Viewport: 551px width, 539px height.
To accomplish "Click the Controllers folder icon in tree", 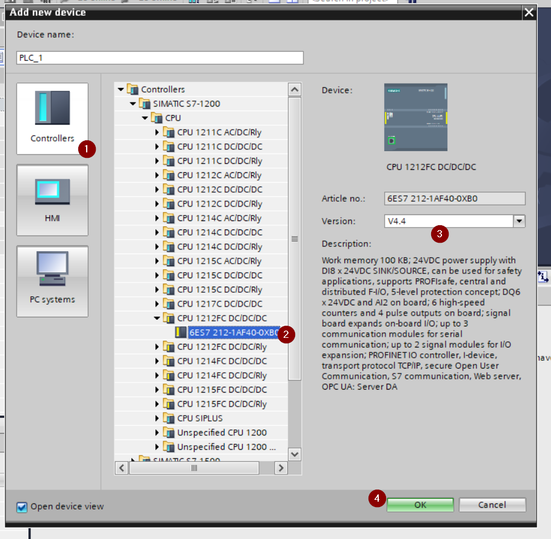I will (x=132, y=89).
